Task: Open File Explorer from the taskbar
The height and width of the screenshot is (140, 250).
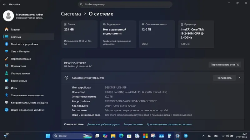Action: click(x=113, y=136)
